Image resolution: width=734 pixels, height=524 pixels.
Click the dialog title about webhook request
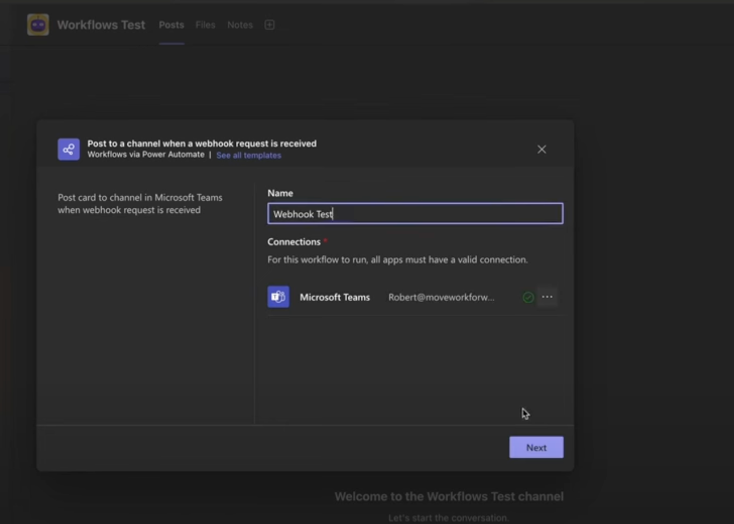point(202,144)
